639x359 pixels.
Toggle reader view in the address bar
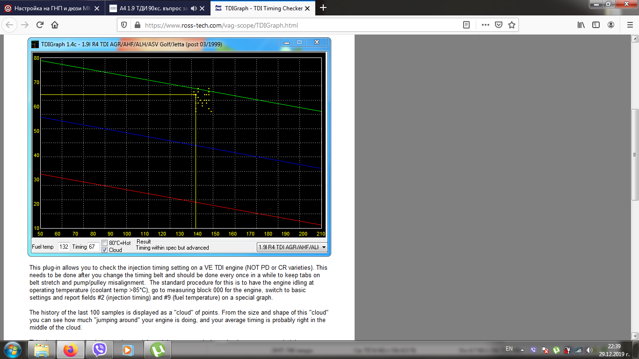pyautogui.click(x=466, y=25)
